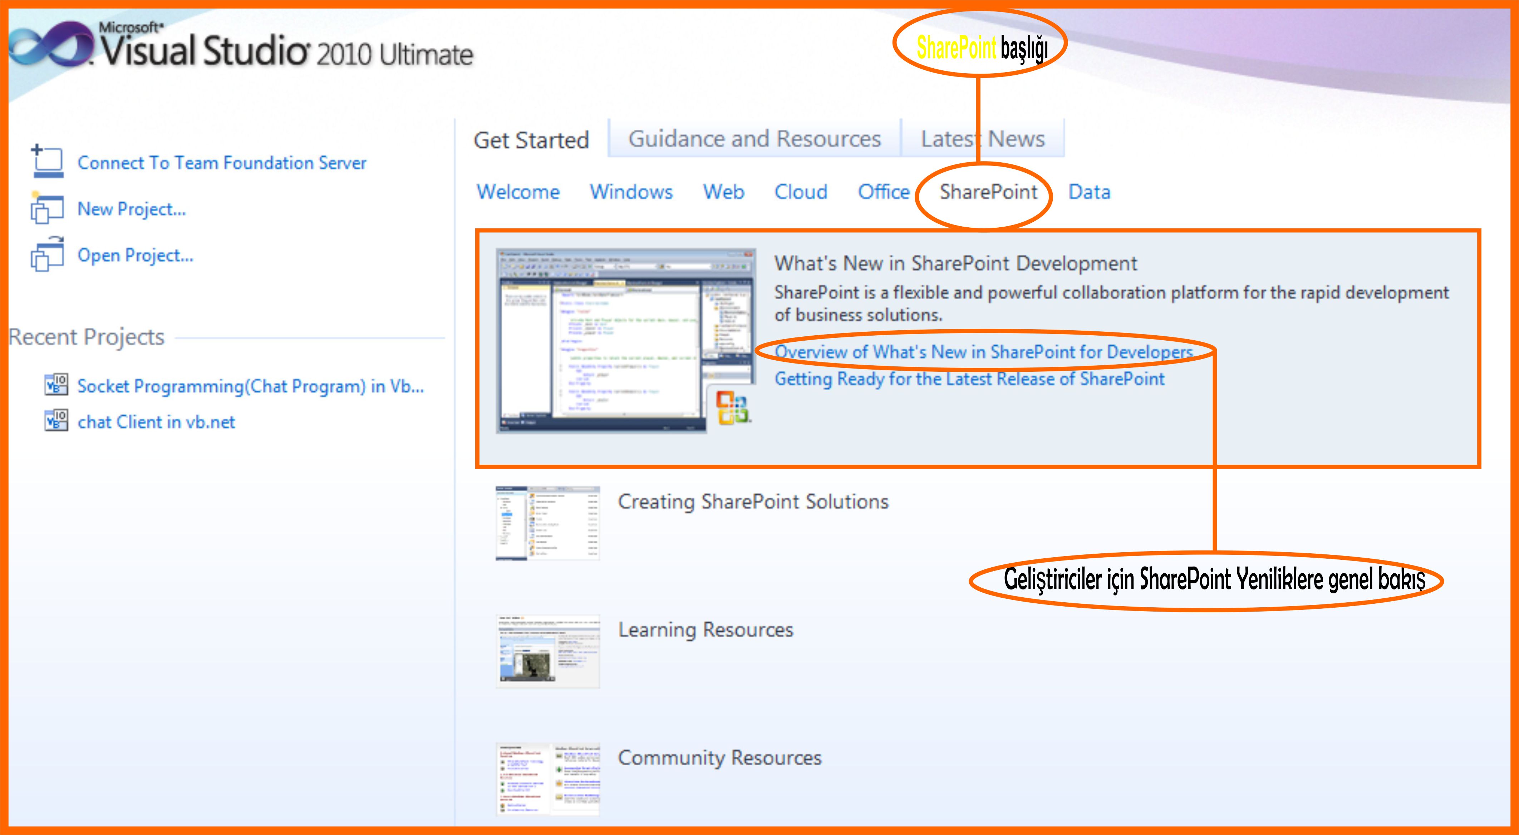
Task: Open the Open Project... link
Action: point(135,255)
